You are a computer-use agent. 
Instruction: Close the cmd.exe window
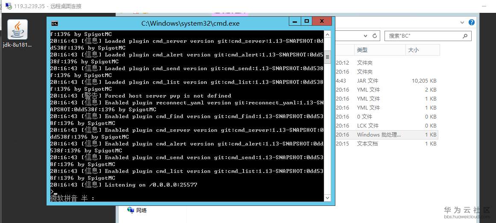pyautogui.click(x=322, y=21)
